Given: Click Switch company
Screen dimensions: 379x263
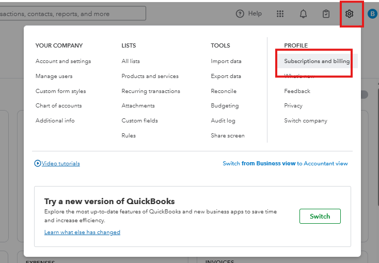Looking at the screenshot, I should point(305,120).
